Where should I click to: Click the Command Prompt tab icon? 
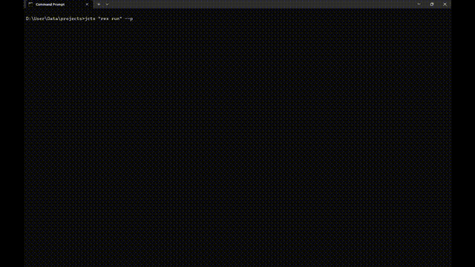click(30, 4)
